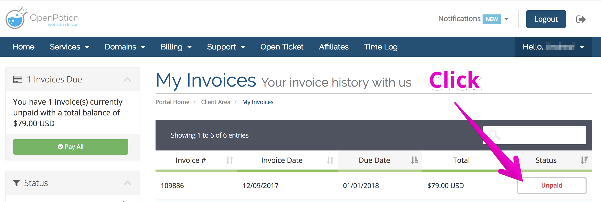Expand the Services menu

click(x=69, y=47)
